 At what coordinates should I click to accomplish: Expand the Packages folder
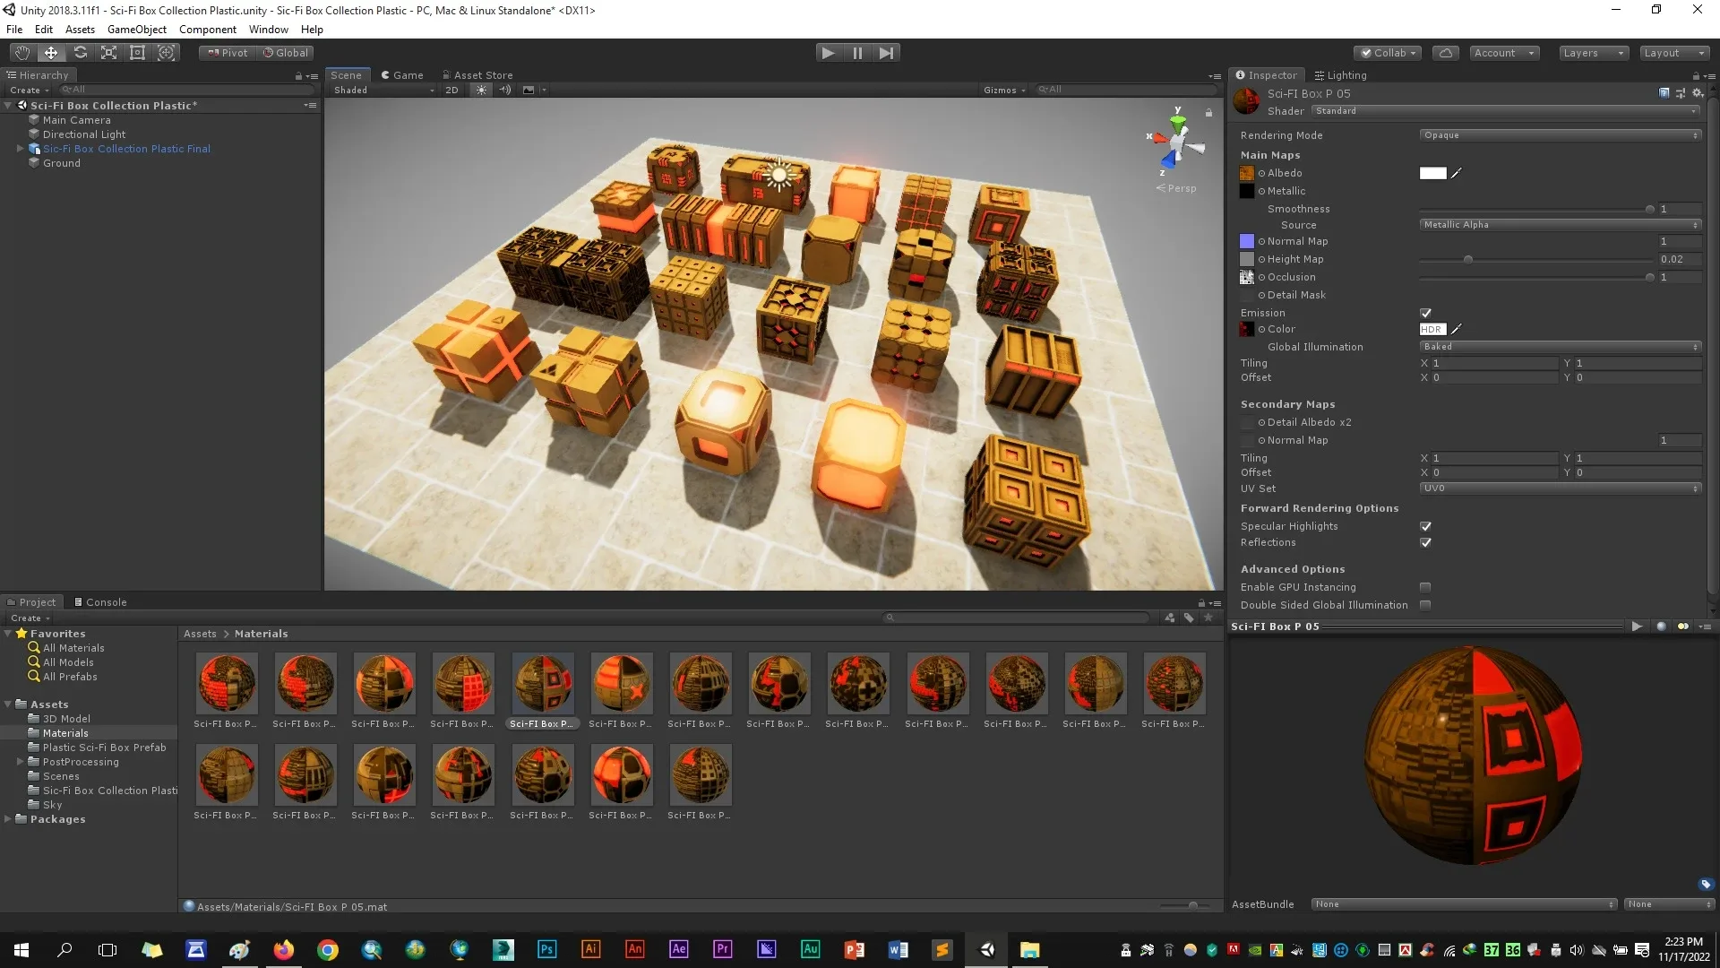tap(8, 819)
